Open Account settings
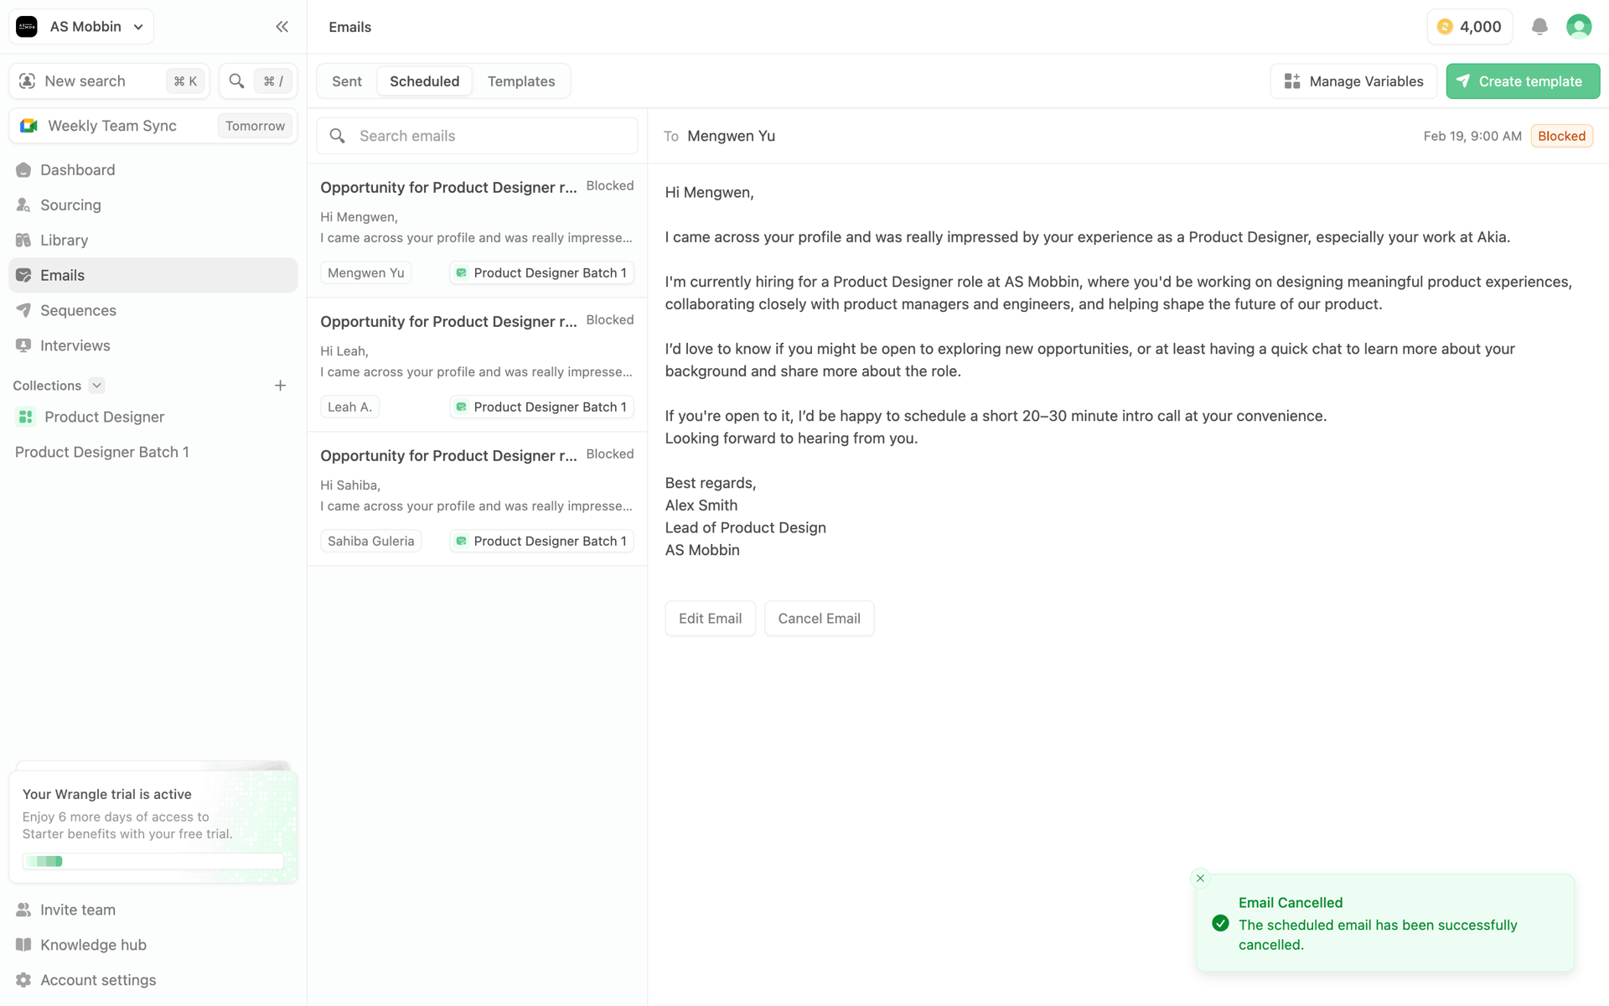 pos(153,981)
